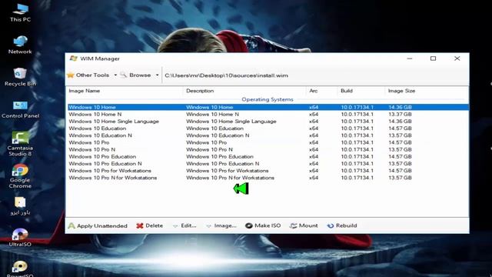492x277 pixels.
Task: Sort by the Description column header
Action: [x=244, y=91]
